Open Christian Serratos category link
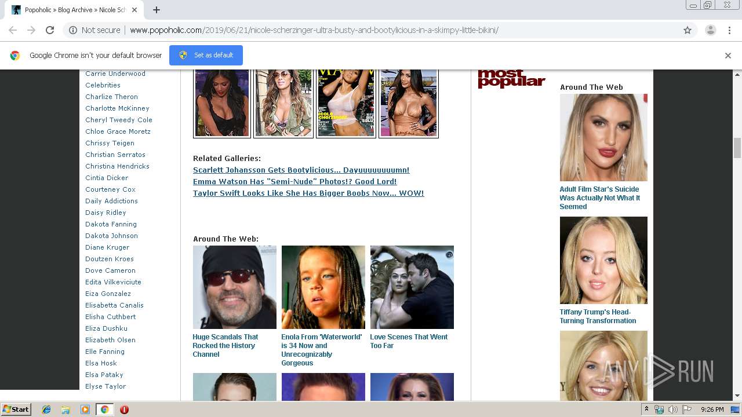The width and height of the screenshot is (742, 417). point(115,155)
